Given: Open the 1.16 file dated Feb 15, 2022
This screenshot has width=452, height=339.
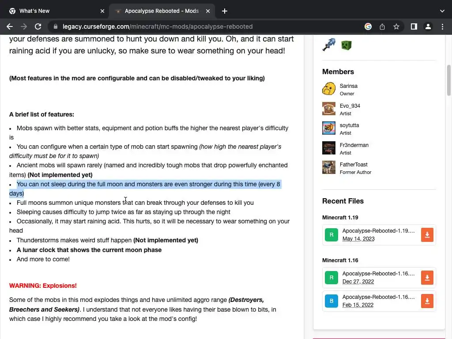Looking at the screenshot, I should (378, 297).
